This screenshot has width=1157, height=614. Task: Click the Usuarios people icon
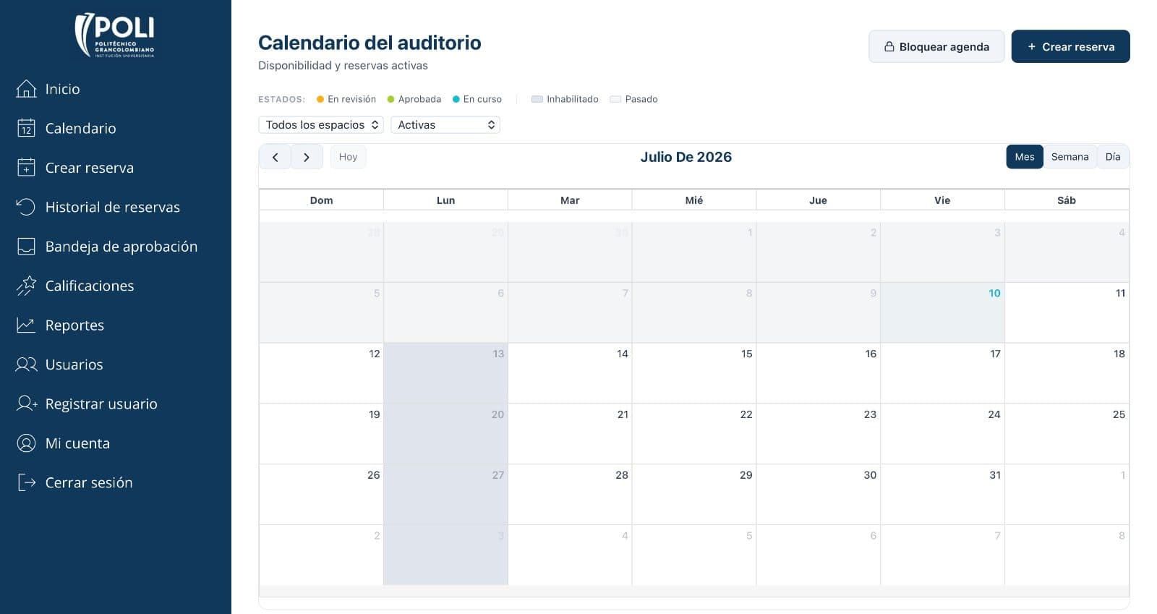26,364
